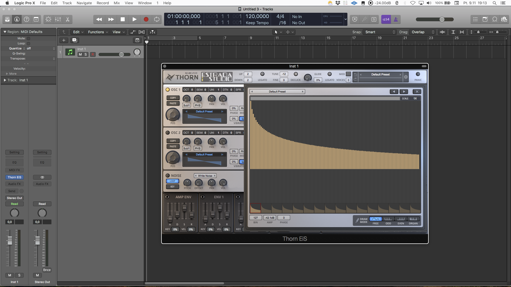
Task: Open the Navigate menu
Action: [84, 3]
